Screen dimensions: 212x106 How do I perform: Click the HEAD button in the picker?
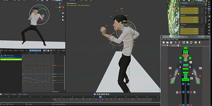coord(185,52)
